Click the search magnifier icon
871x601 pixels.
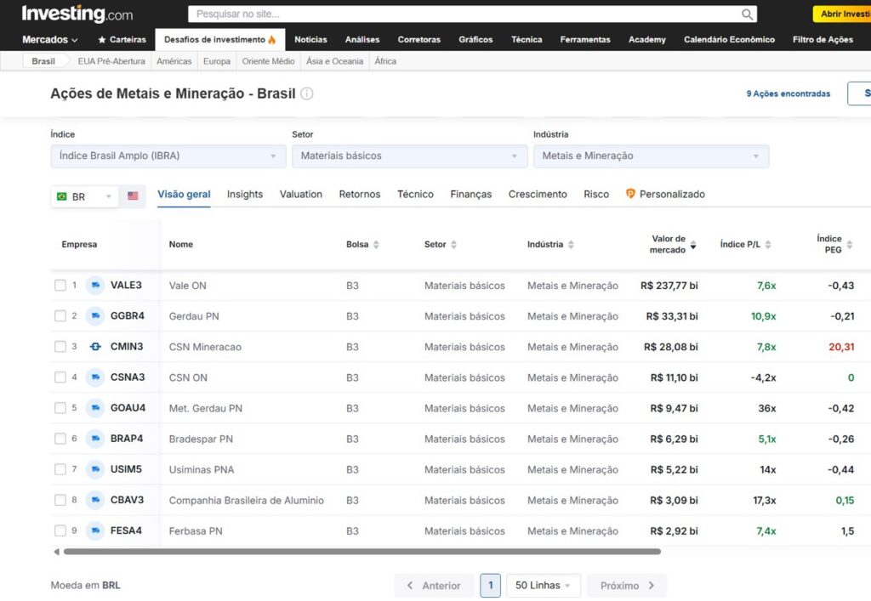(747, 14)
